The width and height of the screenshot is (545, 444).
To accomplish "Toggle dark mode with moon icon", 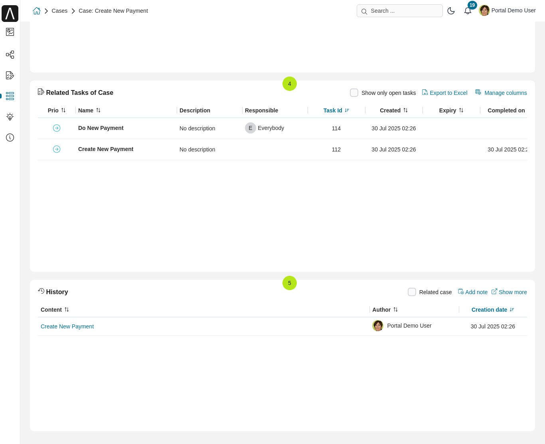I will click(x=451, y=11).
